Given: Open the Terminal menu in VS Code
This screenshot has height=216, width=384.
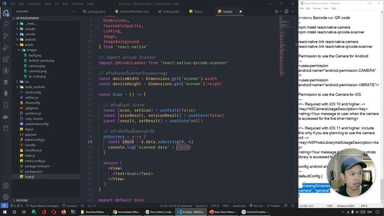Looking at the screenshot, I should [x=77, y=4].
